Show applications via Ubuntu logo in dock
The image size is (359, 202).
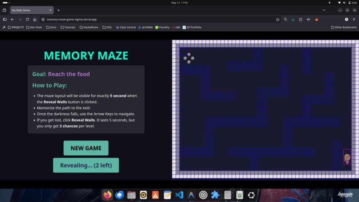[x=251, y=195]
